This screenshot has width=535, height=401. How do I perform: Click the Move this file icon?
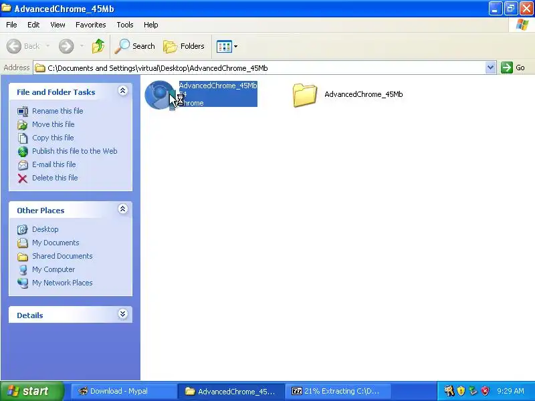tap(23, 125)
